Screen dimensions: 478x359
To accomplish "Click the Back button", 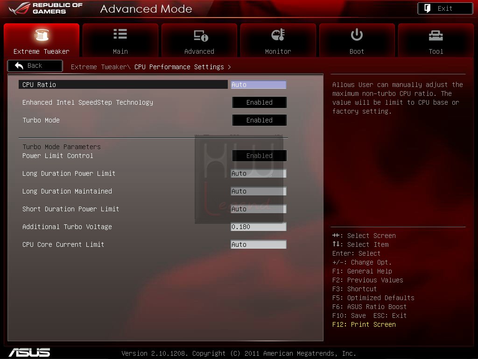I will (x=35, y=65).
